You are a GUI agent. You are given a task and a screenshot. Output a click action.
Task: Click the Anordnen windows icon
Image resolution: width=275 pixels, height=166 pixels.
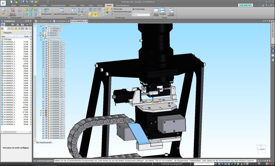pos(163,11)
